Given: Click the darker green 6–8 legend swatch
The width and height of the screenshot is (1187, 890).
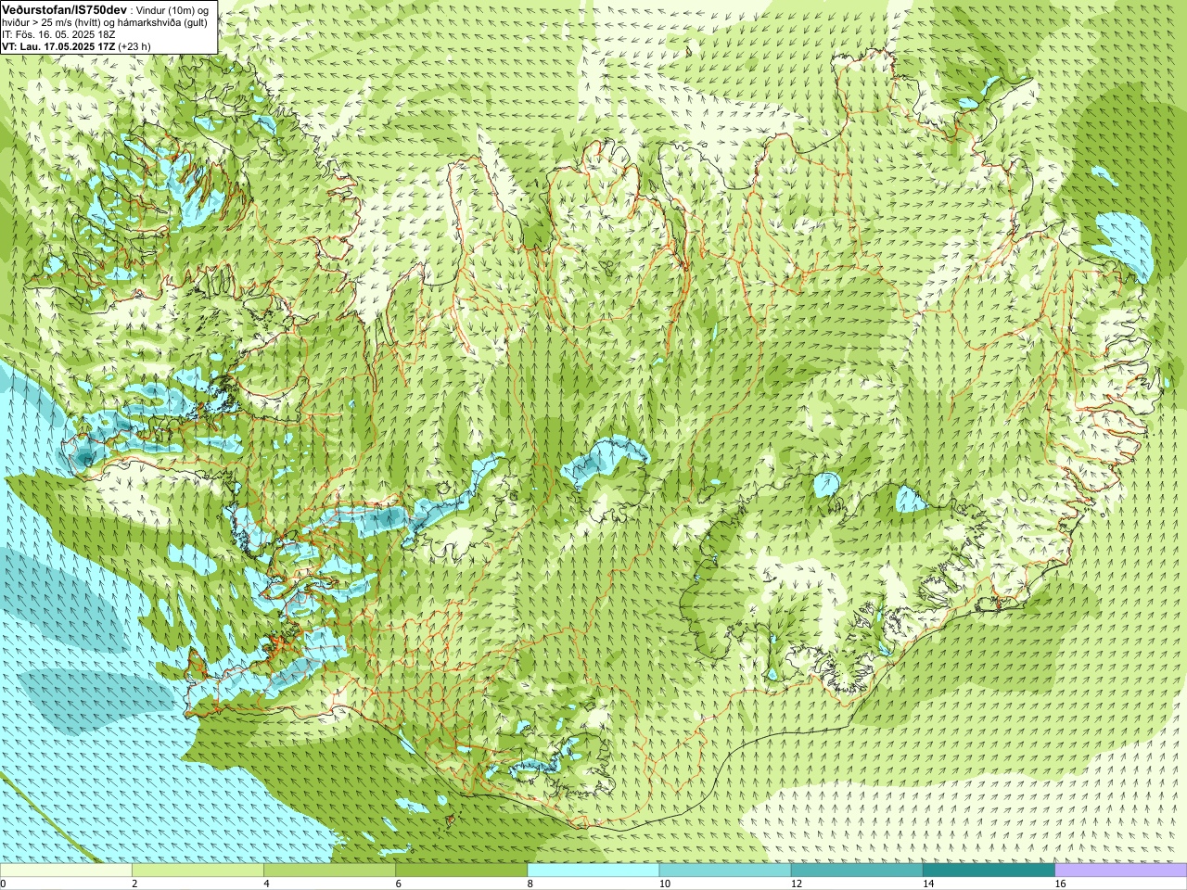Looking at the screenshot, I should pos(461,871).
